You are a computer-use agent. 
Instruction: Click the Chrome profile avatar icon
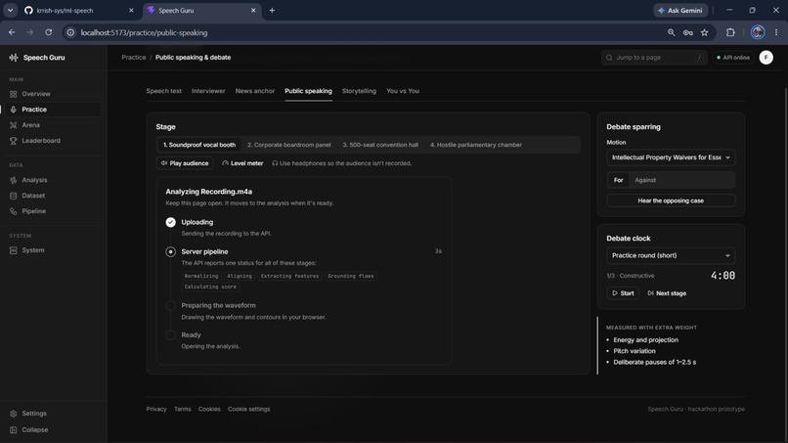(x=758, y=32)
